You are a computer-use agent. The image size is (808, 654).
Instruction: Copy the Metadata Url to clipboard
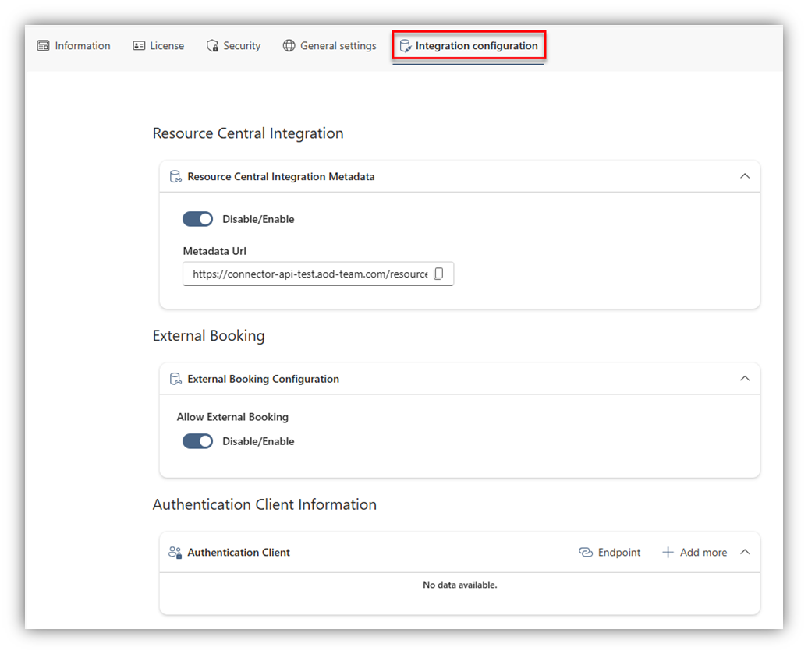[438, 274]
